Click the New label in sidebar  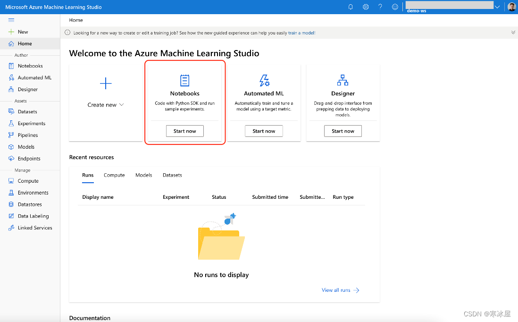coord(23,32)
